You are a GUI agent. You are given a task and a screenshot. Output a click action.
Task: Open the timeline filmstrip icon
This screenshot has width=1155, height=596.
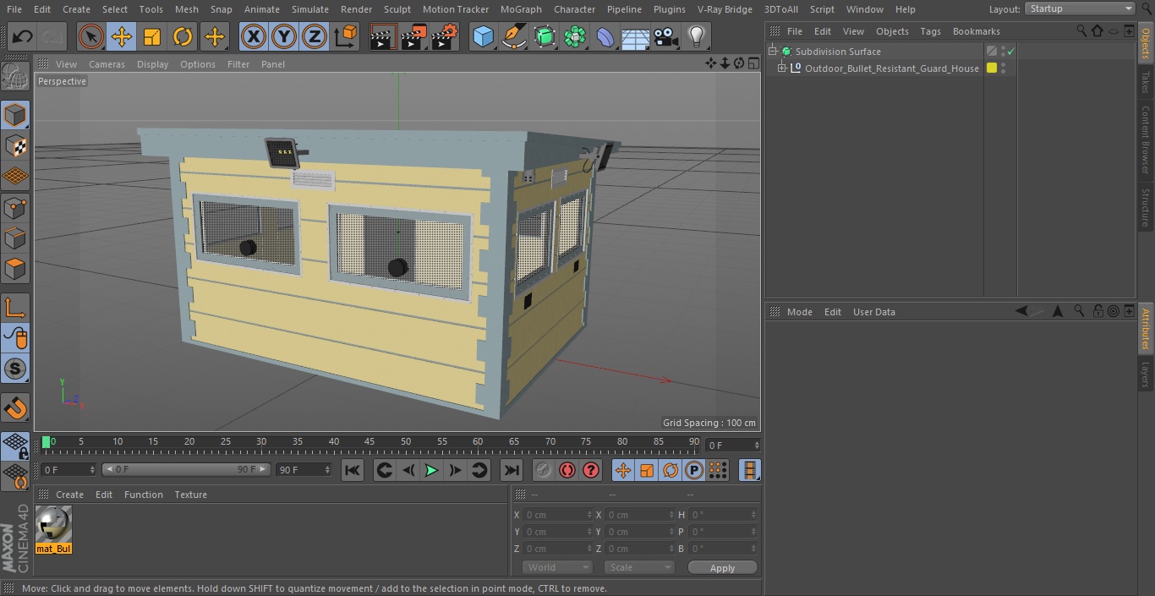click(749, 470)
